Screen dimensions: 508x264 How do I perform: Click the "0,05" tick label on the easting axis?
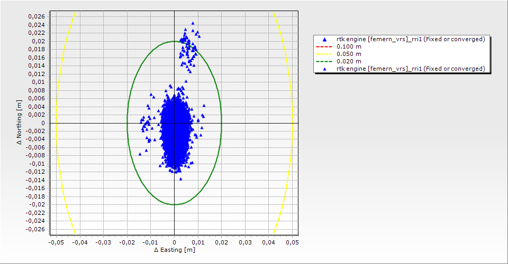click(x=292, y=242)
